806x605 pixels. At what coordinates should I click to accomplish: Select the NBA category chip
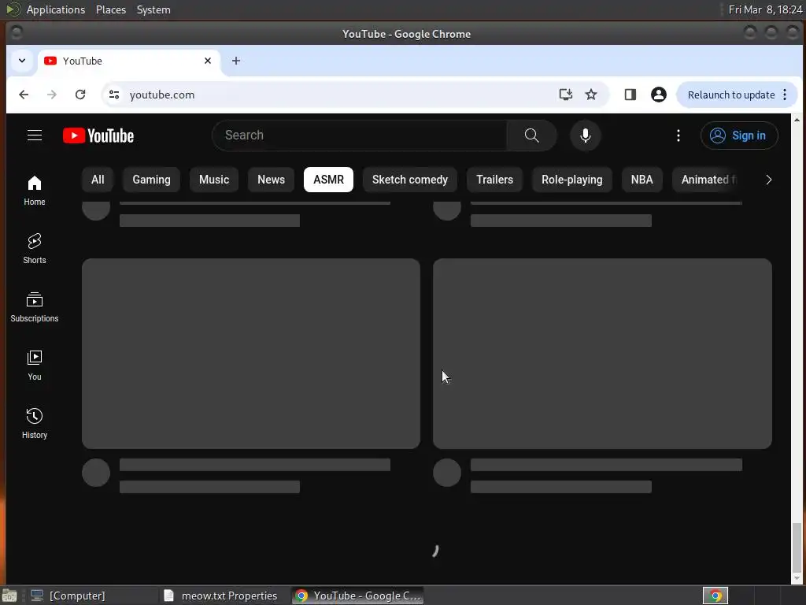pyautogui.click(x=641, y=180)
